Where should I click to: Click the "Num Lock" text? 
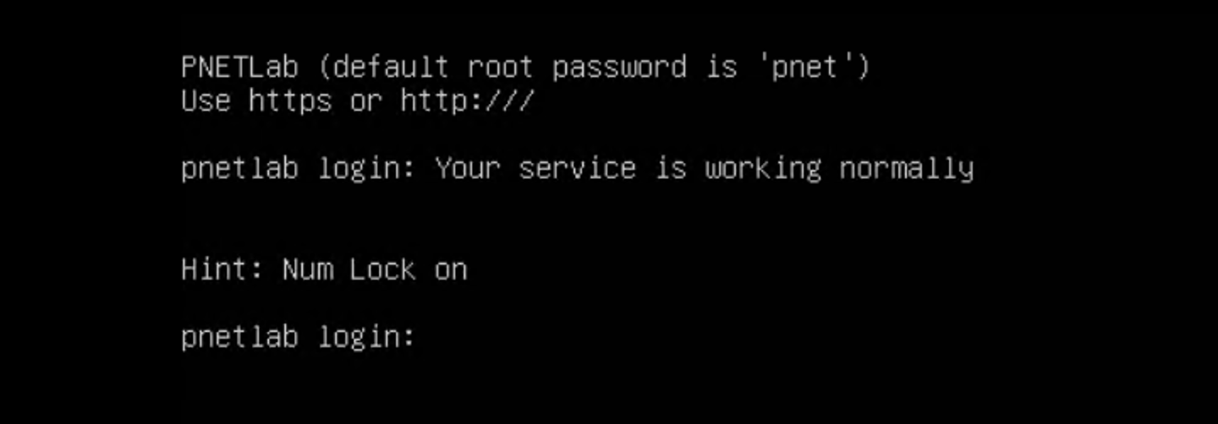(348, 270)
